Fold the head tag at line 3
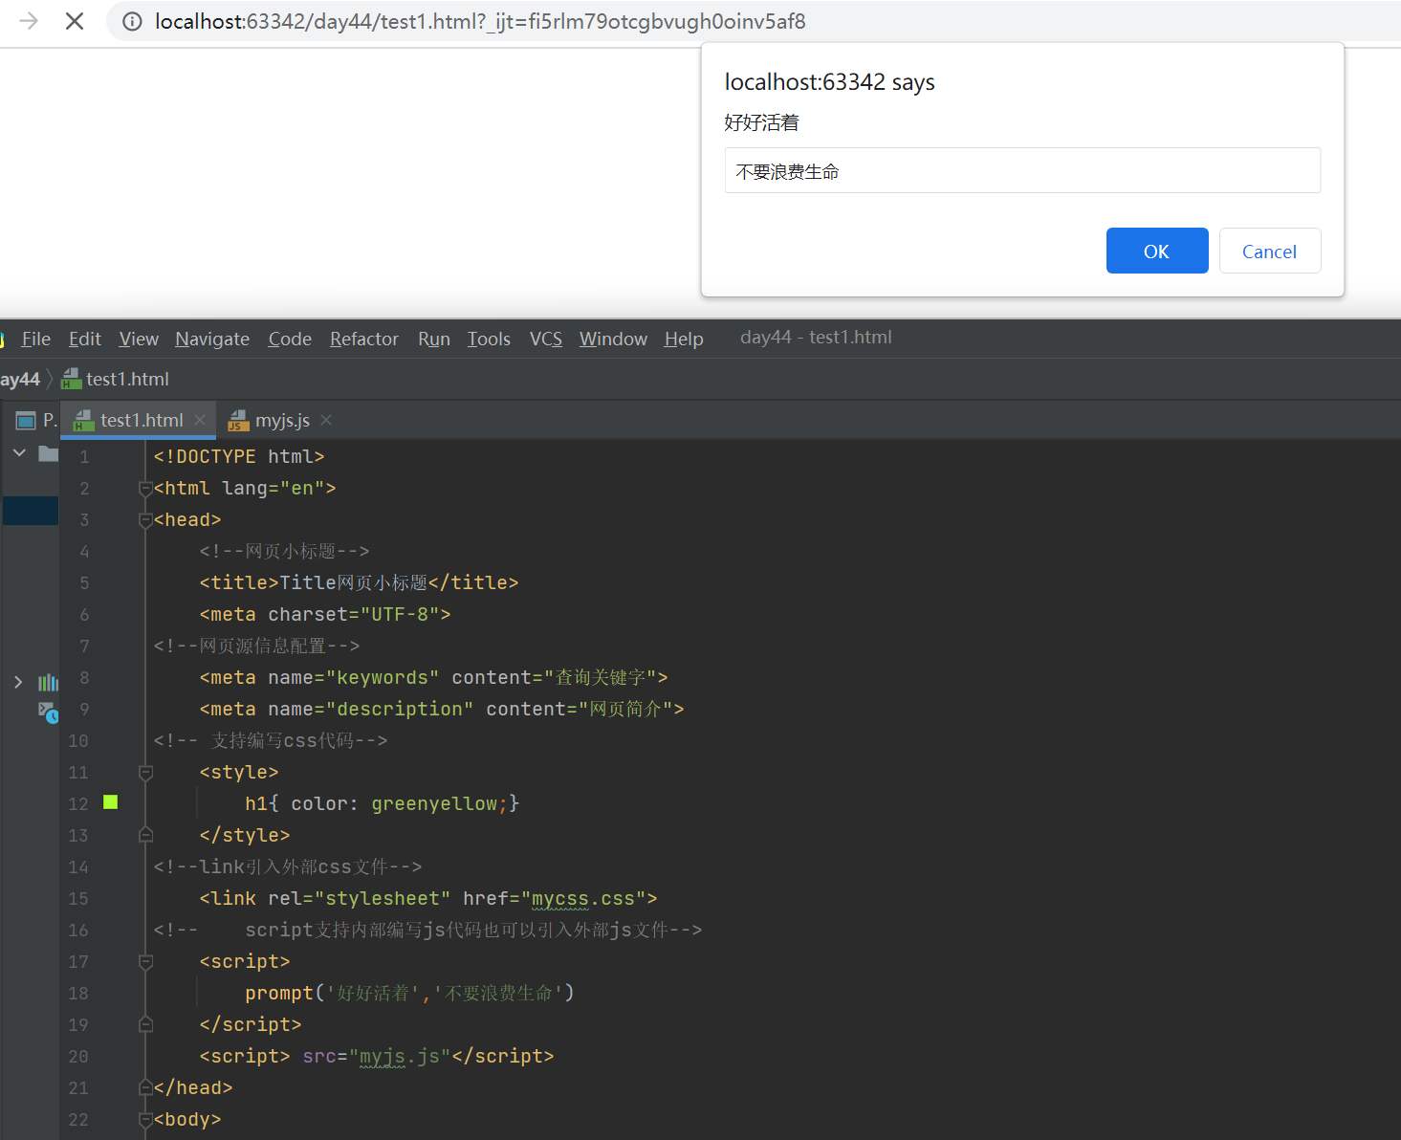Viewport: 1401px width, 1140px height. tap(145, 520)
